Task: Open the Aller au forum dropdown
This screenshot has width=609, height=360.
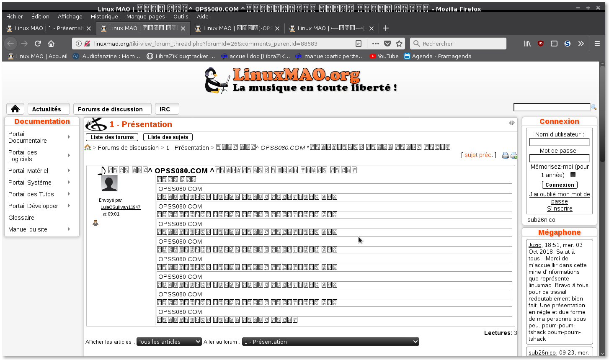Action: [x=331, y=342]
